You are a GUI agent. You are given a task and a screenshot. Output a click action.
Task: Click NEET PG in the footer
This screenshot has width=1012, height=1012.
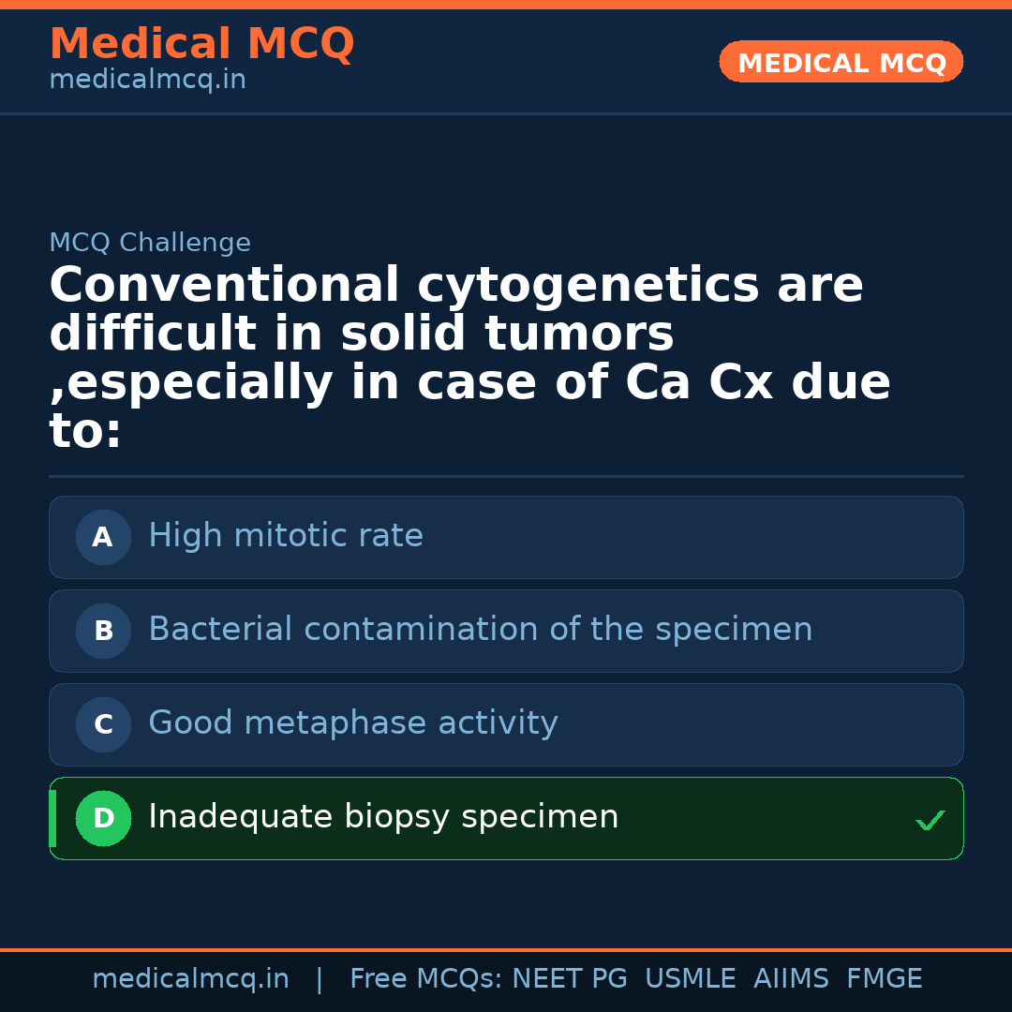point(570,979)
